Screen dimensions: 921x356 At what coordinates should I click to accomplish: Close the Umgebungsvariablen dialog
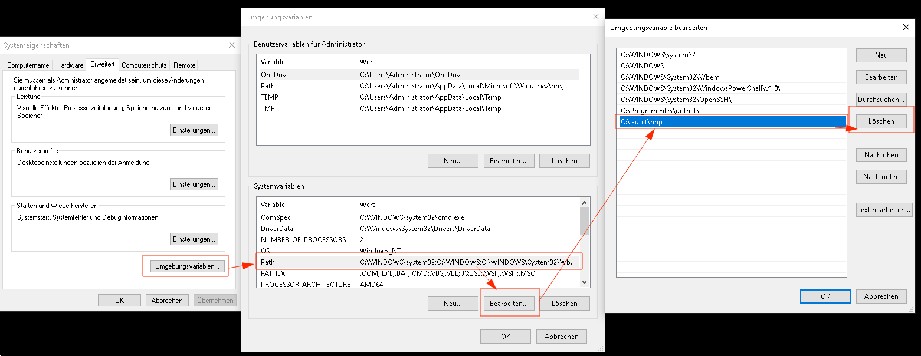(595, 17)
